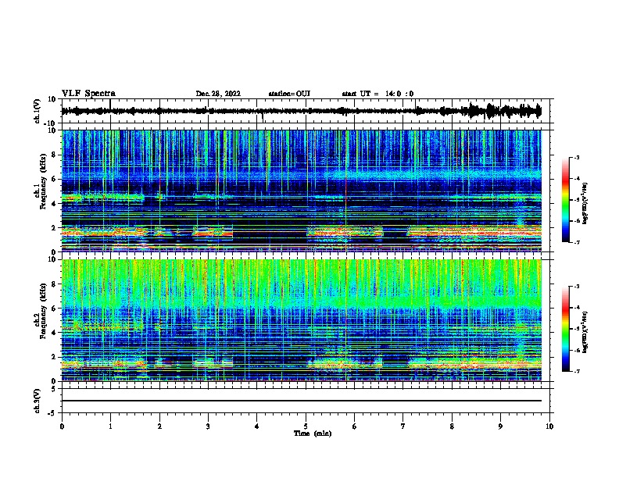
Task: Click time-axis tick label "5" minutes
Action: pos(306,426)
